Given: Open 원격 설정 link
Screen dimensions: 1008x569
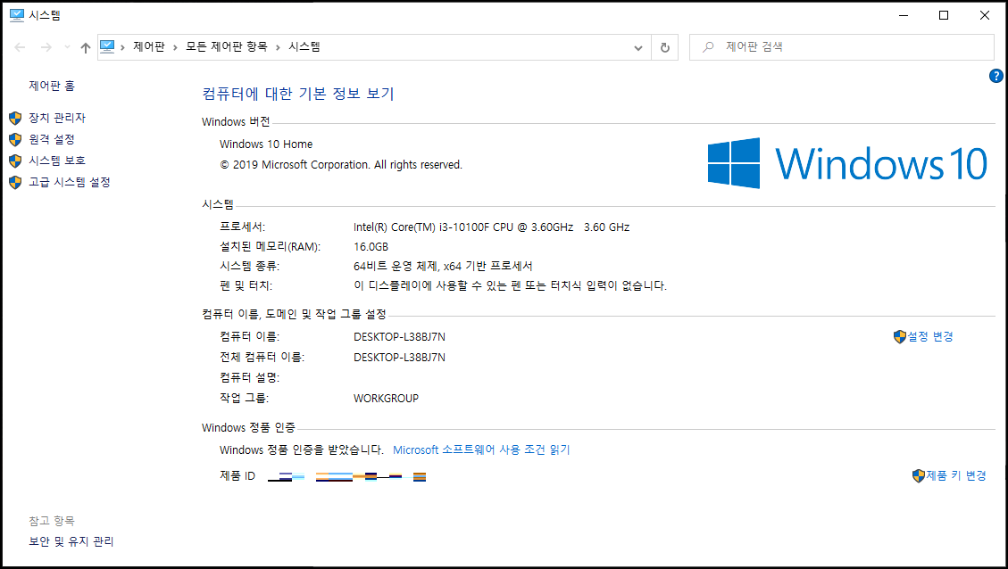Looking at the screenshot, I should click(x=52, y=139).
